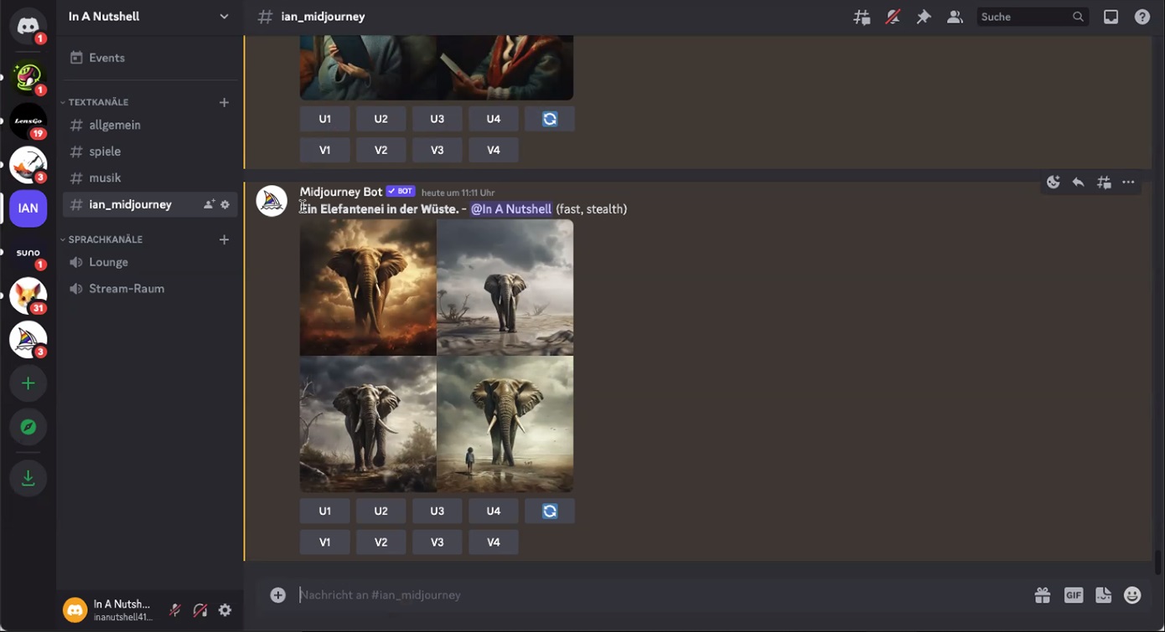Expand the In A Nutshell server dropdown
1165x632 pixels.
[x=224, y=17]
